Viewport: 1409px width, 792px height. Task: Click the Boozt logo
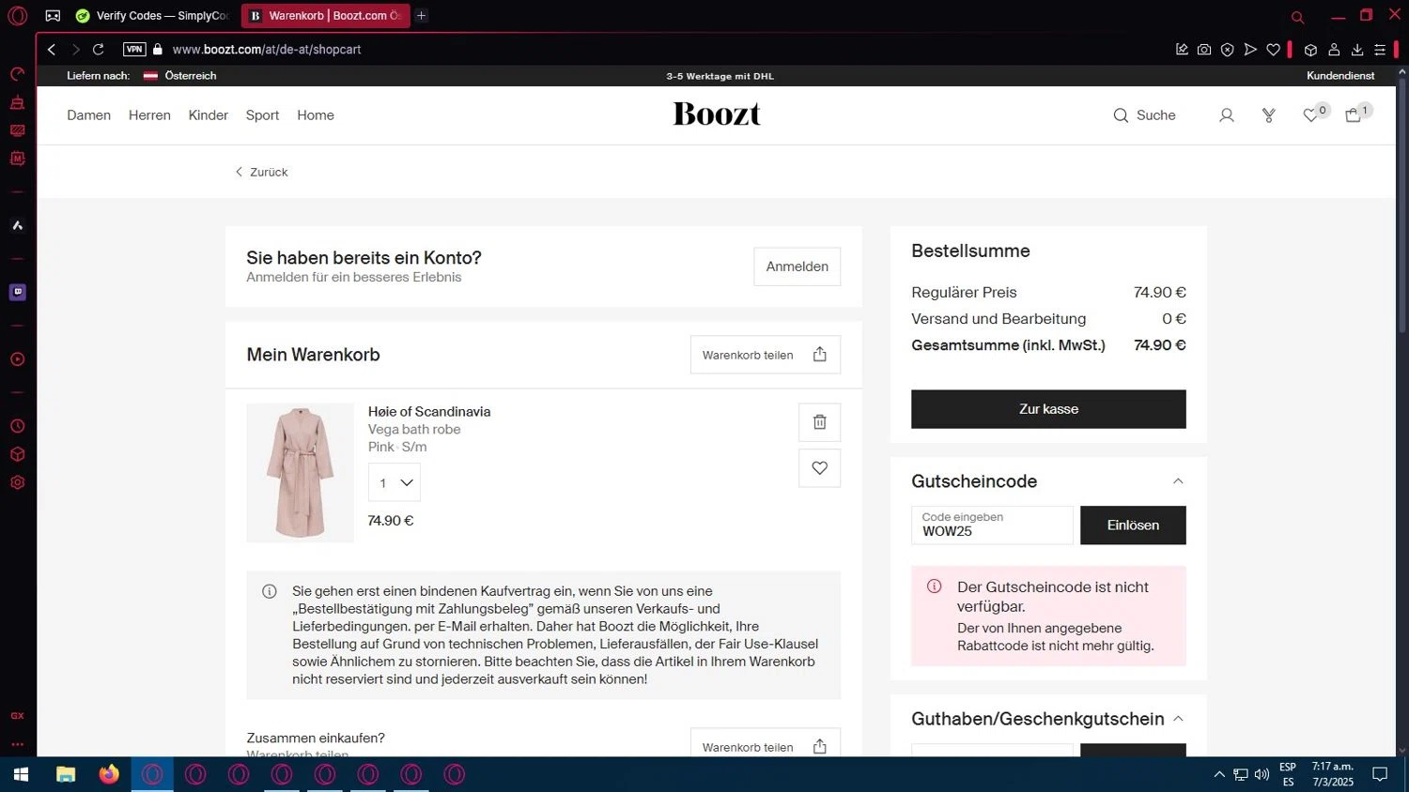pyautogui.click(x=717, y=114)
